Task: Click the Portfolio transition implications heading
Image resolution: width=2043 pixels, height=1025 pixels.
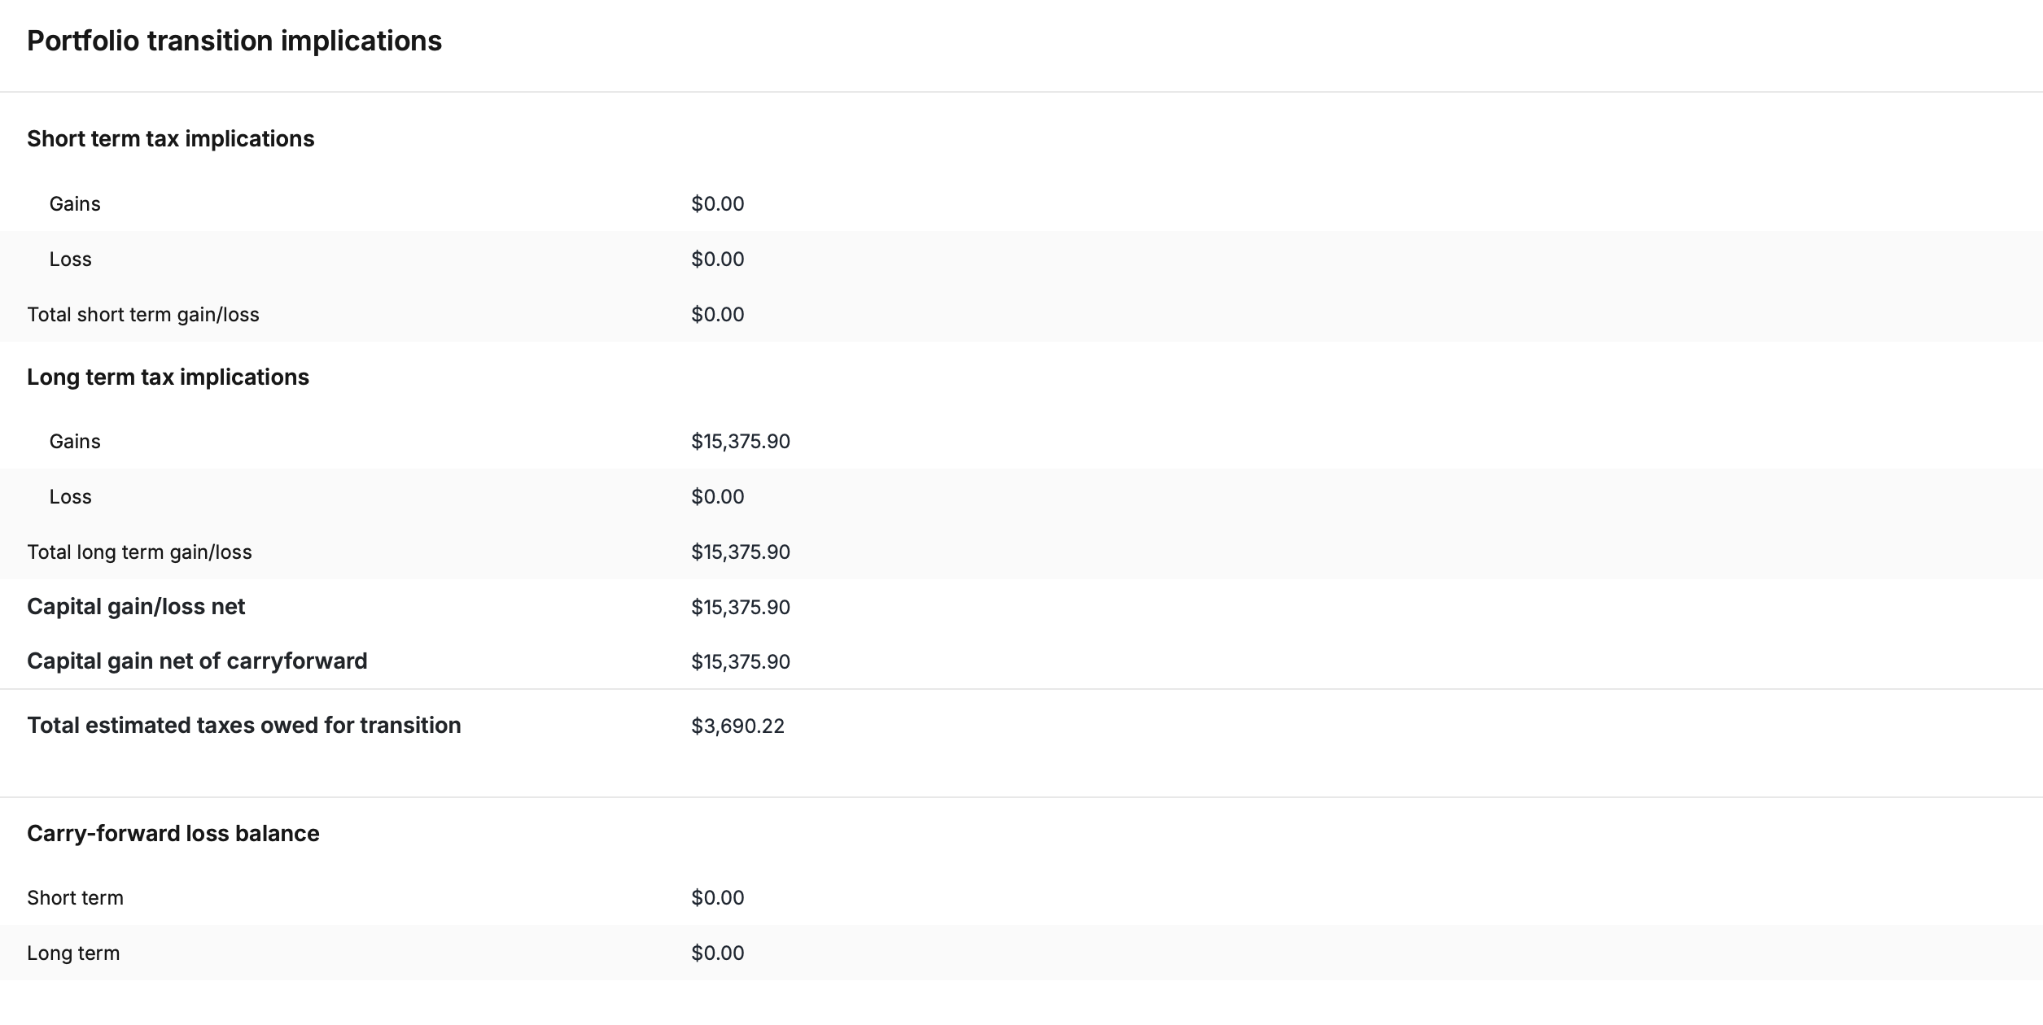Action: [x=234, y=41]
